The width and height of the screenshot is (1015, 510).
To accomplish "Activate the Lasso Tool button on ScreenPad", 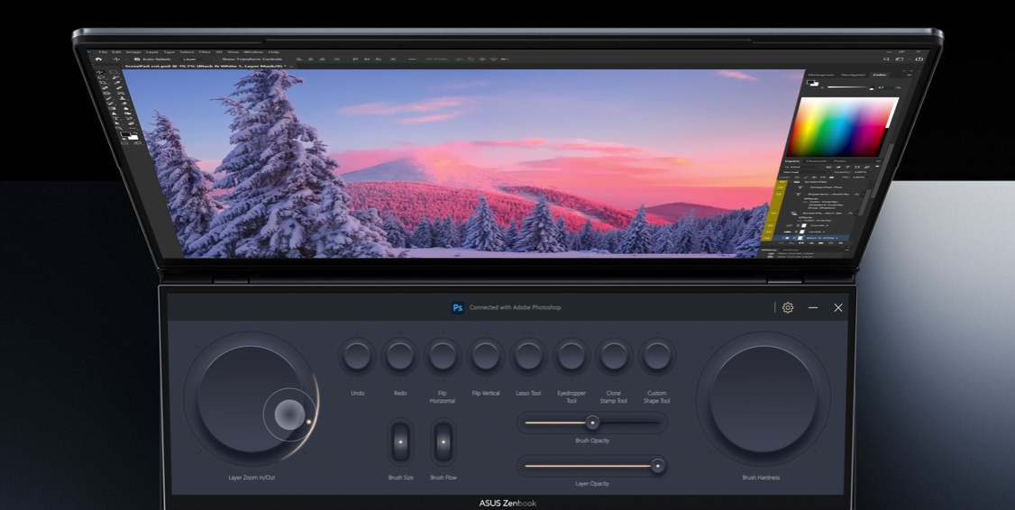I will coord(528,356).
